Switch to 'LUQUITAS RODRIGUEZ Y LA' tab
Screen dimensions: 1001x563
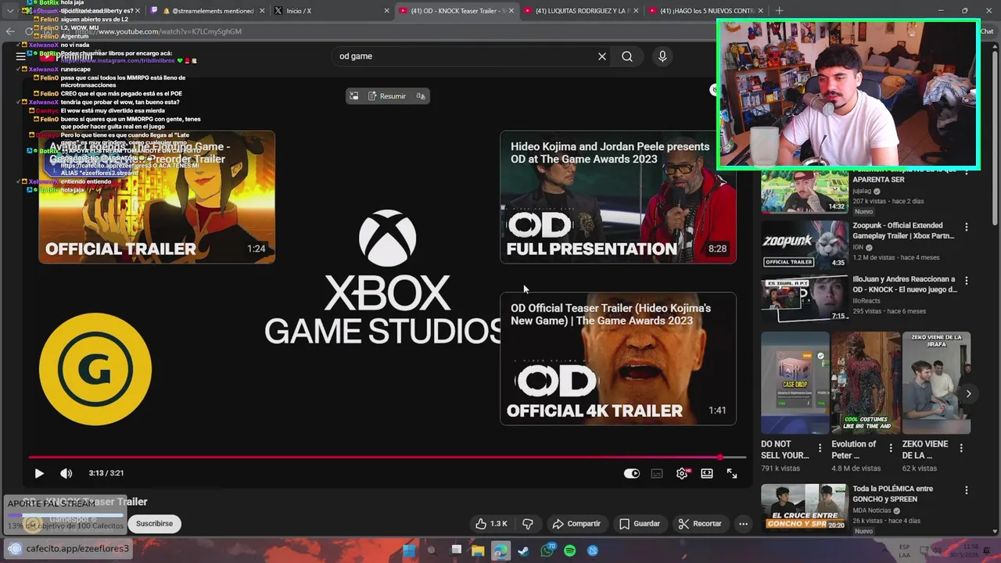click(582, 11)
